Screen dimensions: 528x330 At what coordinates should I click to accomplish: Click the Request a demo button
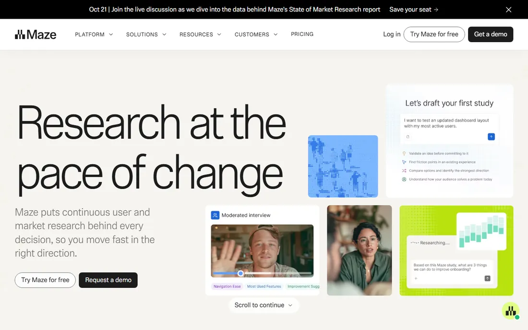pyautogui.click(x=108, y=280)
